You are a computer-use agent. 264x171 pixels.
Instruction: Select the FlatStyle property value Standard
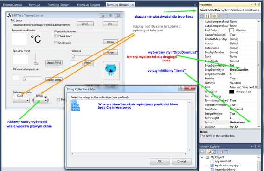pos(235,83)
